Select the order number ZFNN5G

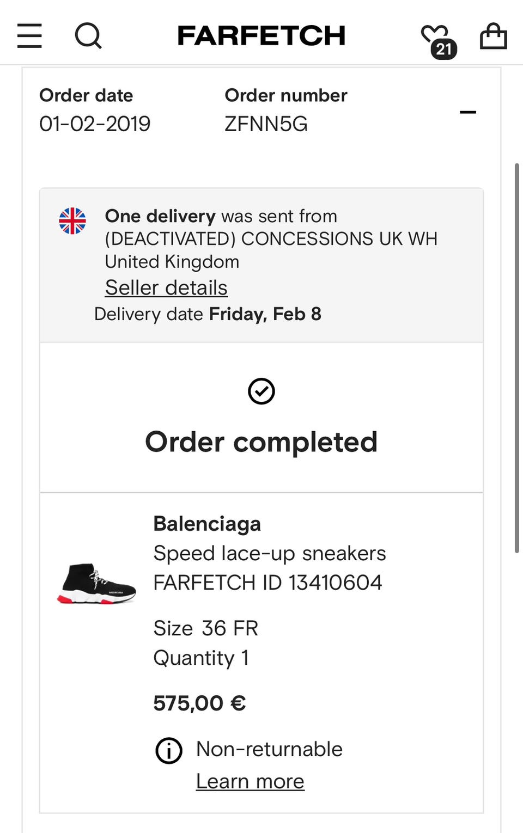point(266,124)
